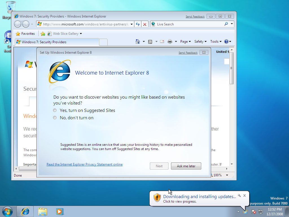This screenshot has width=289, height=217.
Task: Open the Safety menu
Action: 201,42
